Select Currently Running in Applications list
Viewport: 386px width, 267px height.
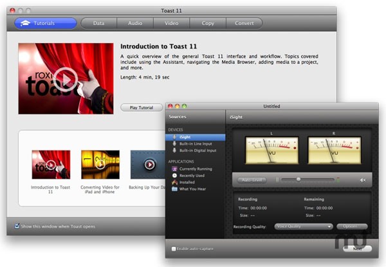(x=196, y=169)
